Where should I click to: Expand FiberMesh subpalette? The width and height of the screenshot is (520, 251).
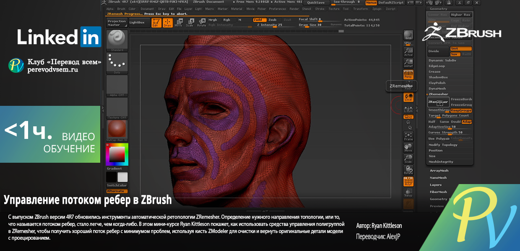(438, 192)
